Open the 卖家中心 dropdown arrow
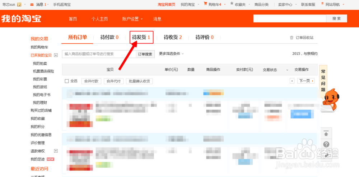Screen dimensions: 359x177 [x=296, y=5]
